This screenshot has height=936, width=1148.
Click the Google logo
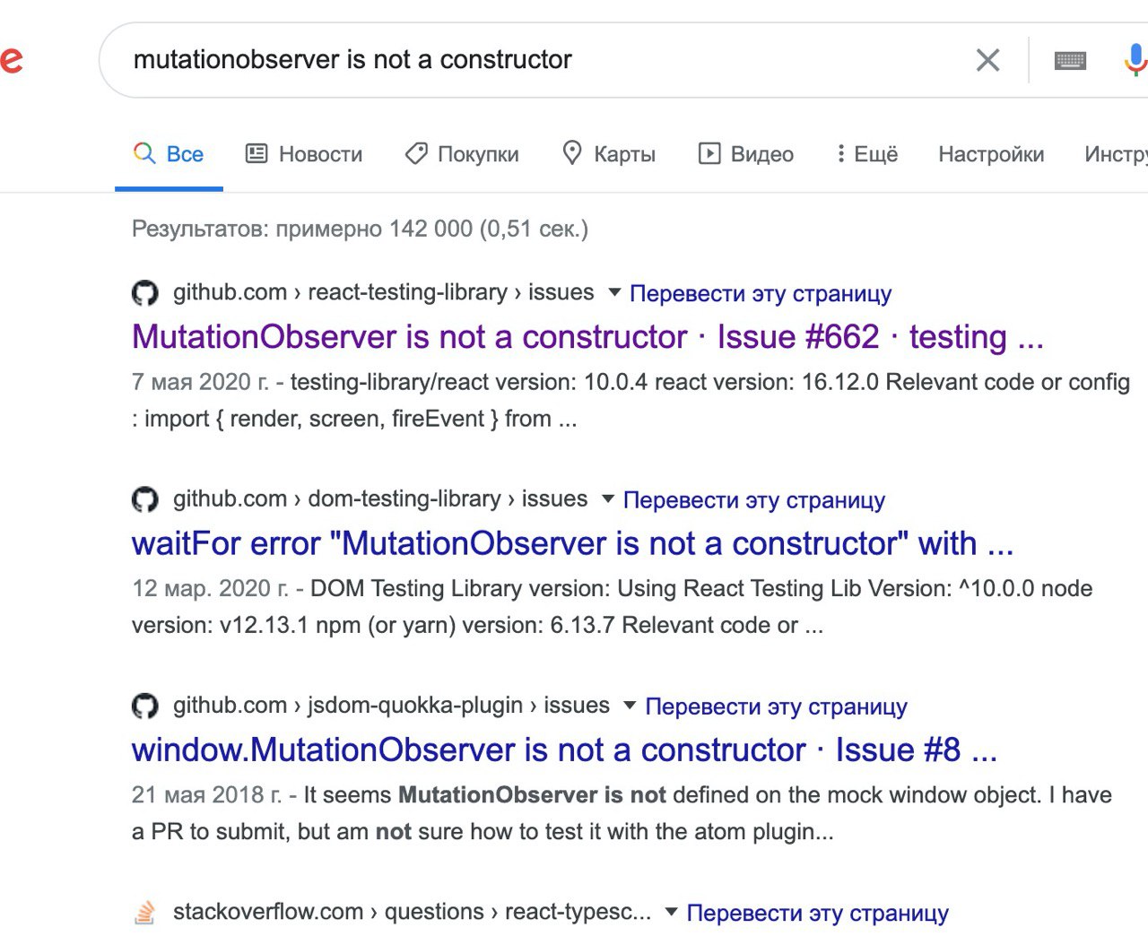coord(11,60)
